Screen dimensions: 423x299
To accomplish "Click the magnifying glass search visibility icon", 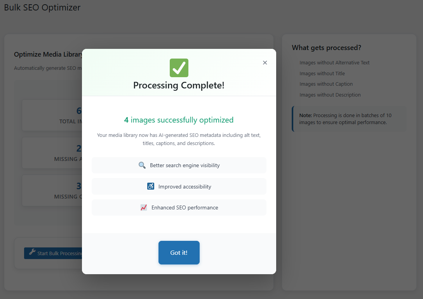I will coord(142,165).
